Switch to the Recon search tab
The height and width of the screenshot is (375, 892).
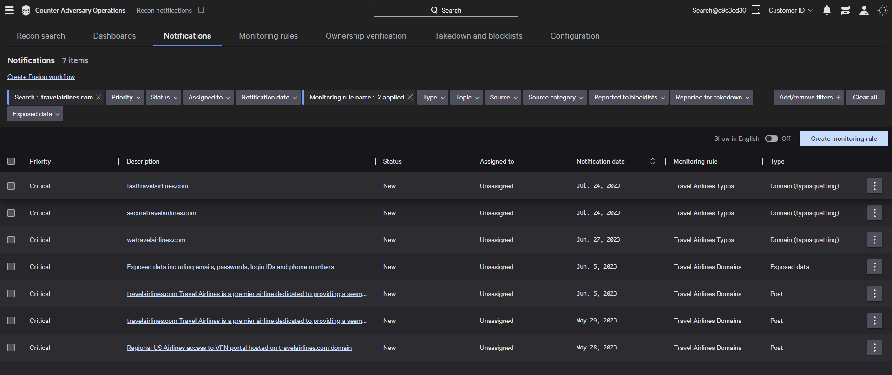41,36
